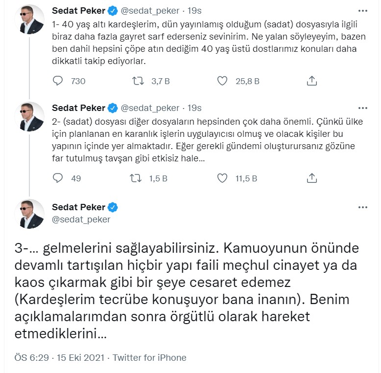This screenshot has width=381, height=373.
Task: Click Sedat Peker name on first tweet
Action: (78, 11)
